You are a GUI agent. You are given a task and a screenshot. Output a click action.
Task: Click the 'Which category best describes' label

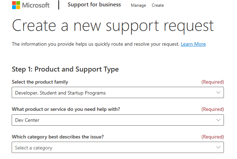[x=58, y=137]
